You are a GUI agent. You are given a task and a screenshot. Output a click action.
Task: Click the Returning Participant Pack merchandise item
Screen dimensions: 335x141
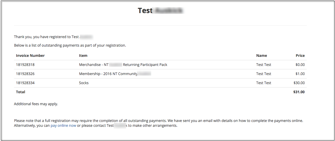(x=123, y=65)
